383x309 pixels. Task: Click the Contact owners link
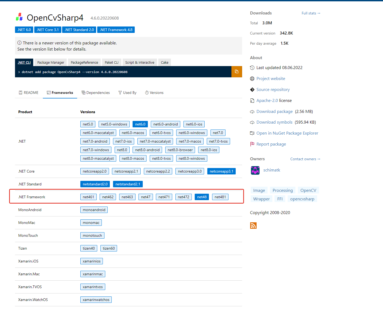point(305,159)
